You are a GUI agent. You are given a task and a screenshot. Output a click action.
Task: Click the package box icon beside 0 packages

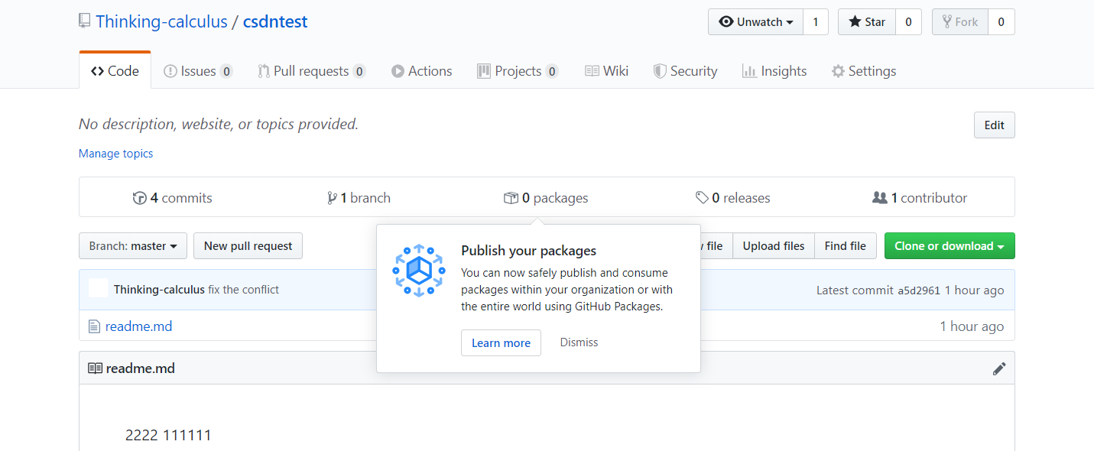511,198
